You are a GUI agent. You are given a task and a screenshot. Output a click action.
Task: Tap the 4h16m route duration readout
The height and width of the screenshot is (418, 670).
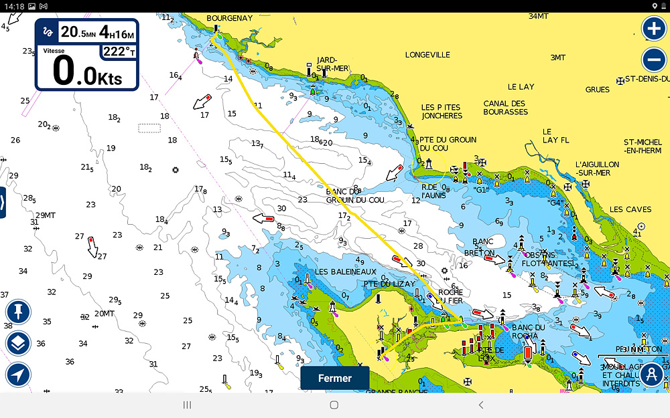tap(117, 32)
